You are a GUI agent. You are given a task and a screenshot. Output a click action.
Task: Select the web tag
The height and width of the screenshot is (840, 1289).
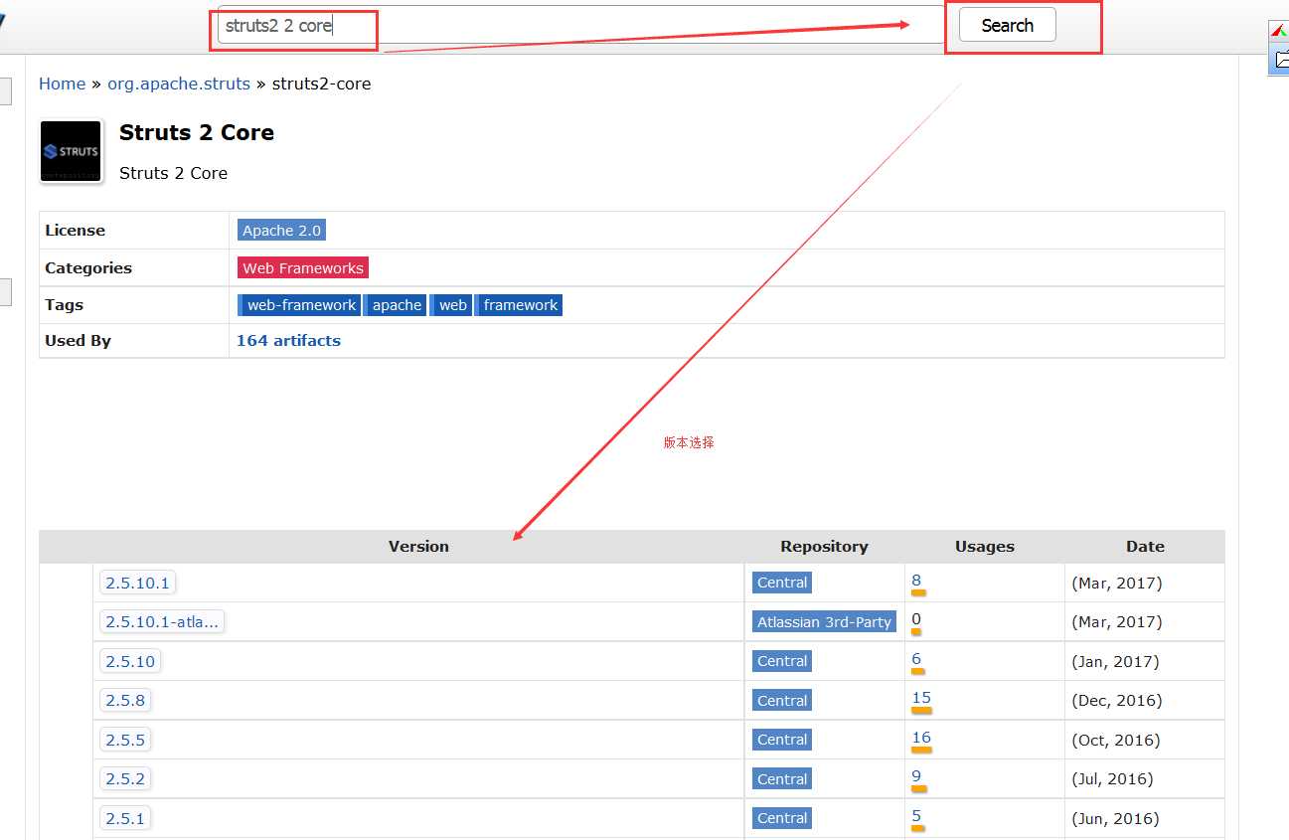tap(450, 305)
